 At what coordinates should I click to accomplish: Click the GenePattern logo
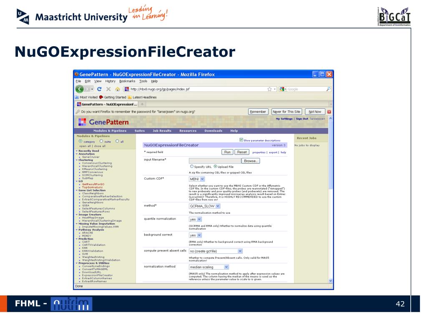(103, 122)
